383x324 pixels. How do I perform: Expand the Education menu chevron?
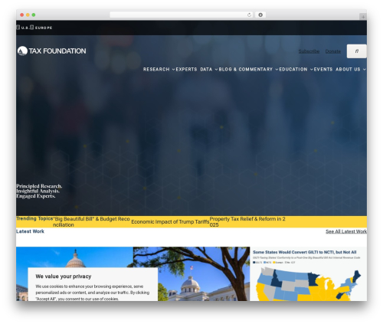tap(312, 70)
